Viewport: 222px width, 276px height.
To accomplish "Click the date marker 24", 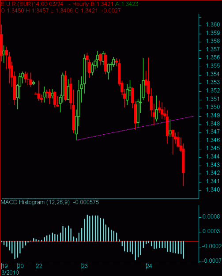I will [x=149, y=266].
